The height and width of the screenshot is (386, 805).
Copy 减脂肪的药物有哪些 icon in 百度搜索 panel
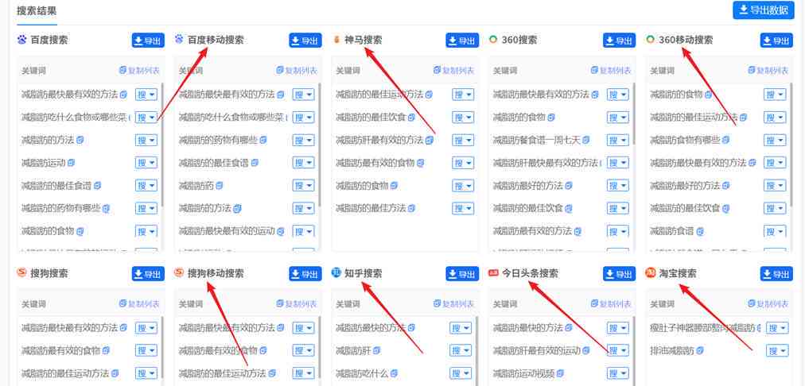[106, 208]
